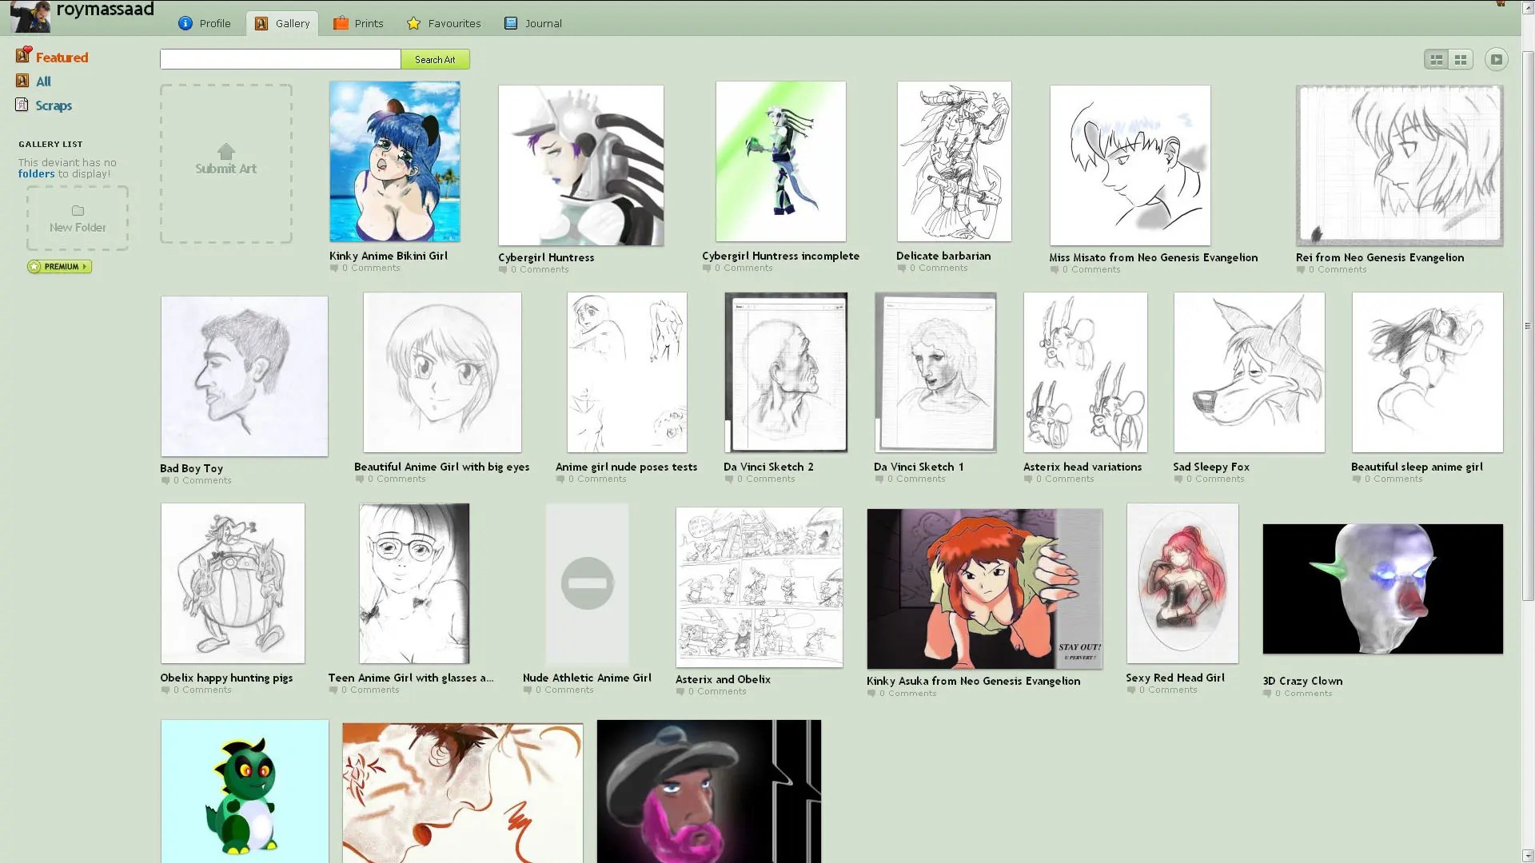Start the gallery slideshow play button
1535x863 pixels.
coord(1497,59)
